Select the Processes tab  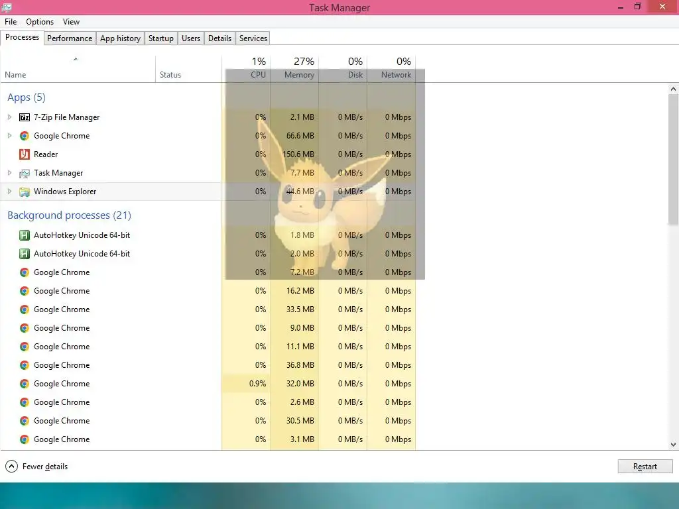pos(22,37)
